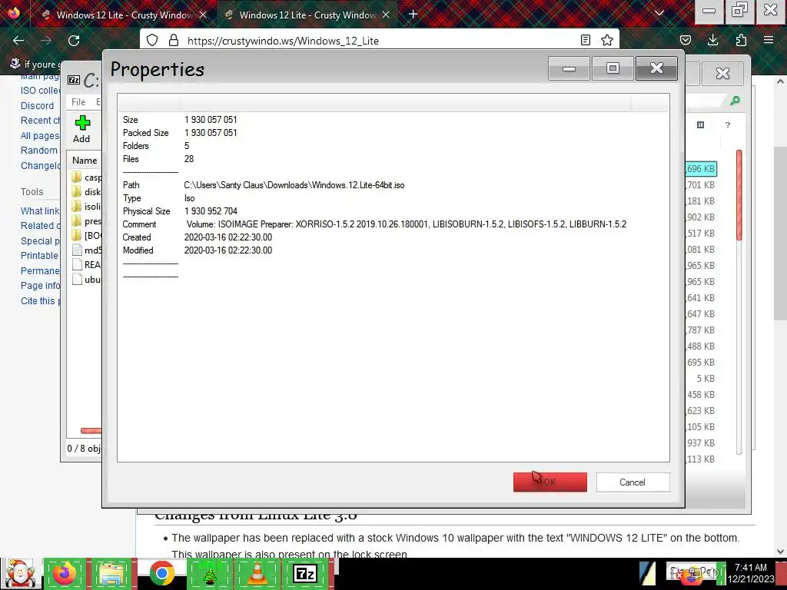Open Recent changes sidebar link
Image resolution: width=787 pixels, height=590 pixels.
coord(40,121)
